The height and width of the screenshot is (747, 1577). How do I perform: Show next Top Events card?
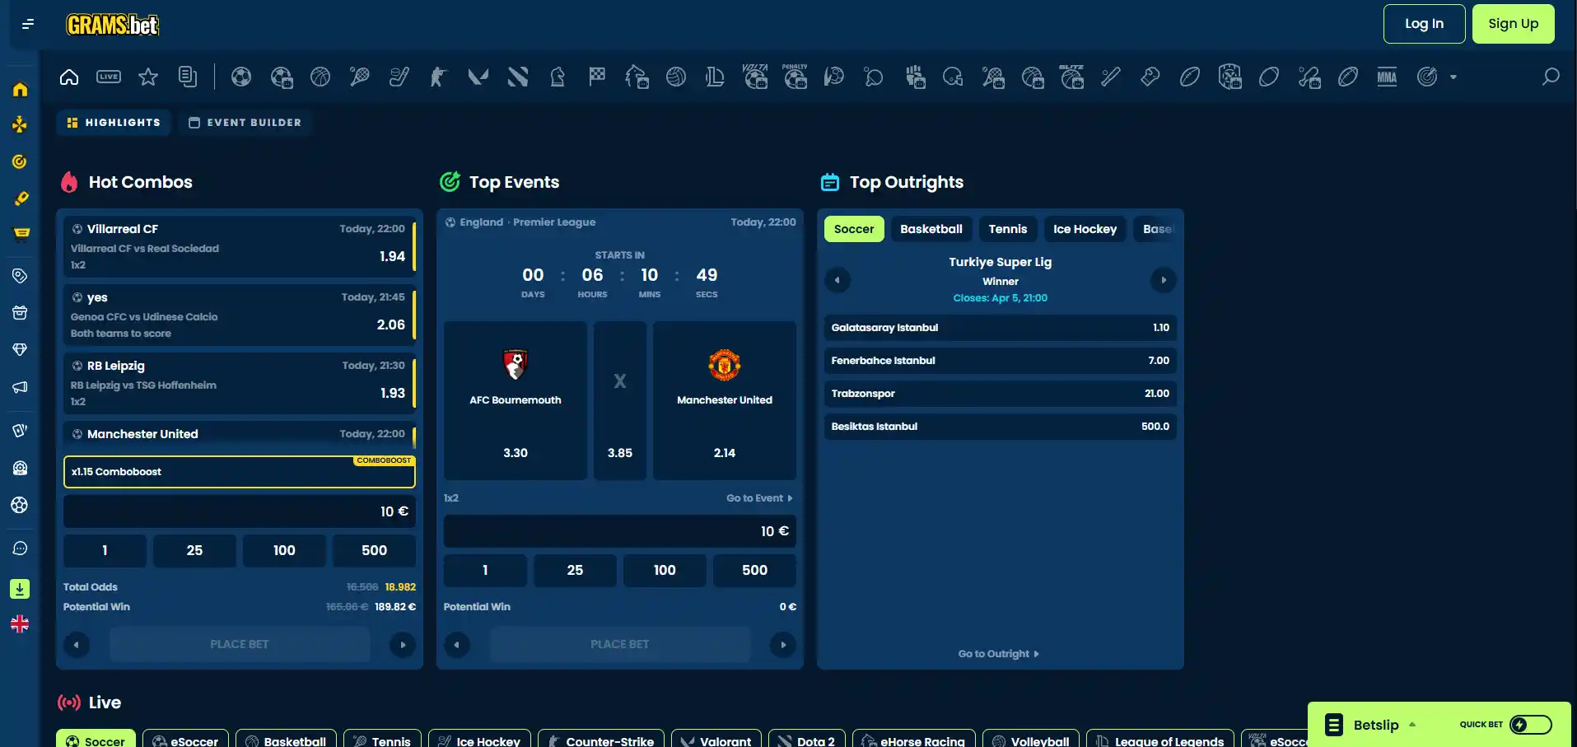[x=783, y=645]
